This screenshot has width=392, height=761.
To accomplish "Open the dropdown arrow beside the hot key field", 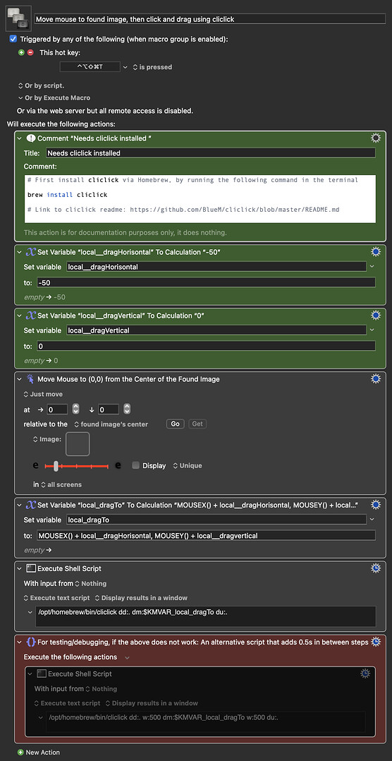I will pos(125,67).
